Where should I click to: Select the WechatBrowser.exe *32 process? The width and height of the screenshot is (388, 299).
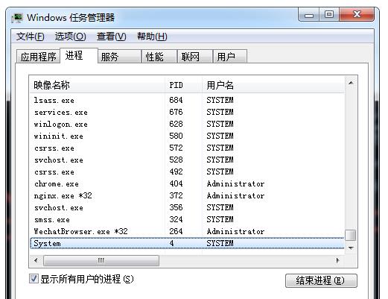(x=187, y=231)
